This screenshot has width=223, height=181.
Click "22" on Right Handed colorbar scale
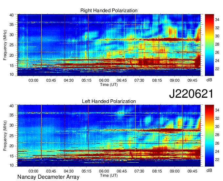[x=217, y=69]
